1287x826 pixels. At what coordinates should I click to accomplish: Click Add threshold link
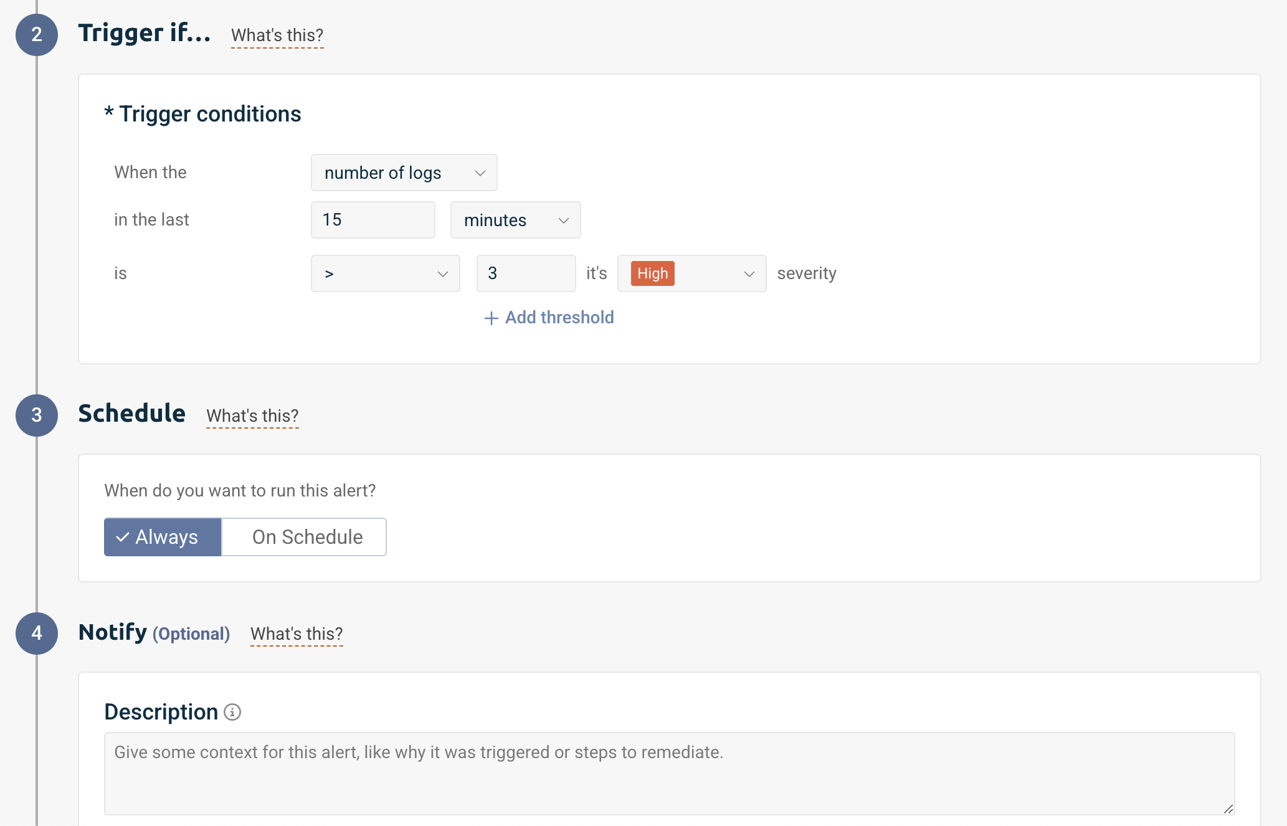pos(559,318)
